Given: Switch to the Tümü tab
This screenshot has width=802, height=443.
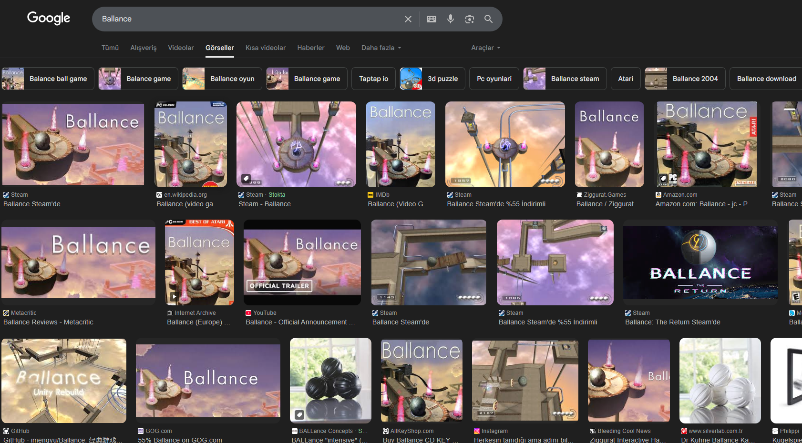Looking at the screenshot, I should click(x=110, y=48).
